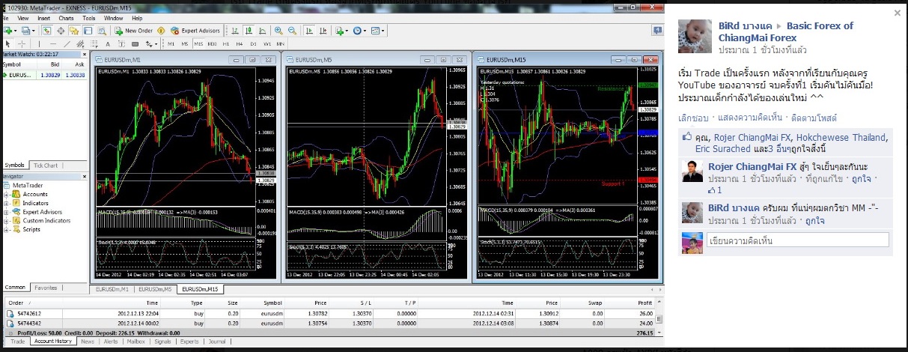The width and height of the screenshot is (908, 352).
Task: Open the Journal tab in Terminal
Action: 217,342
